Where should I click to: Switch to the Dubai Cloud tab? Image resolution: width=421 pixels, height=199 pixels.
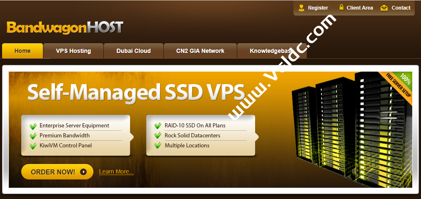click(x=133, y=51)
